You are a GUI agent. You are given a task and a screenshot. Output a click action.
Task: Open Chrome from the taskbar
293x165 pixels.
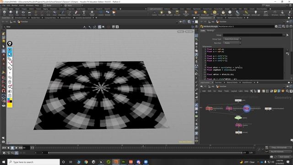click(86, 162)
